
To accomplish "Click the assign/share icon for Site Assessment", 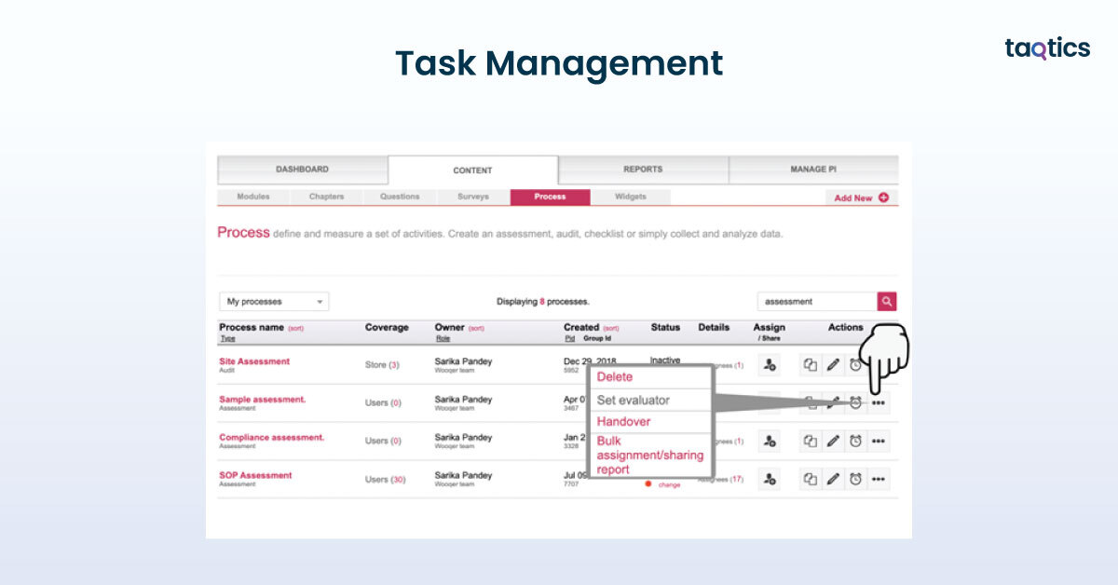I will pos(770,365).
